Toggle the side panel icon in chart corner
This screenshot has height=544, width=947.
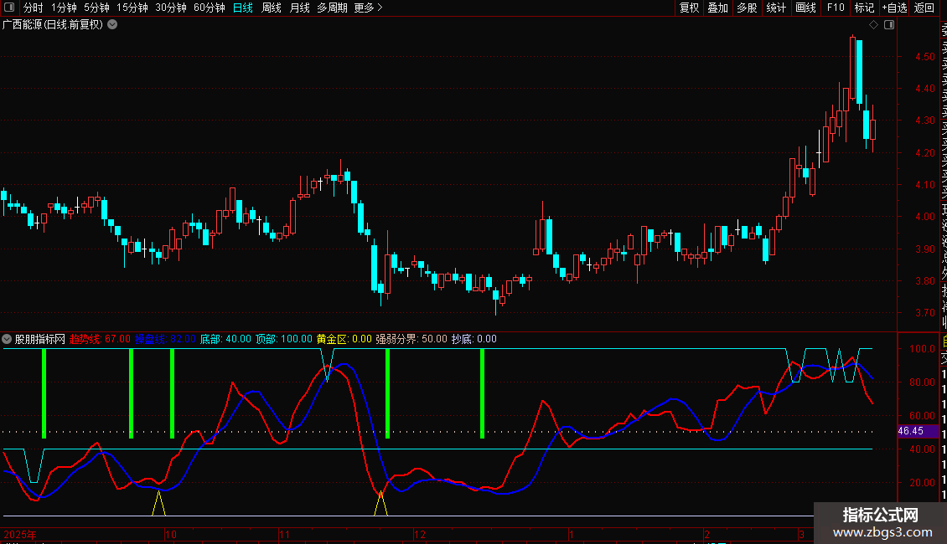(889, 25)
